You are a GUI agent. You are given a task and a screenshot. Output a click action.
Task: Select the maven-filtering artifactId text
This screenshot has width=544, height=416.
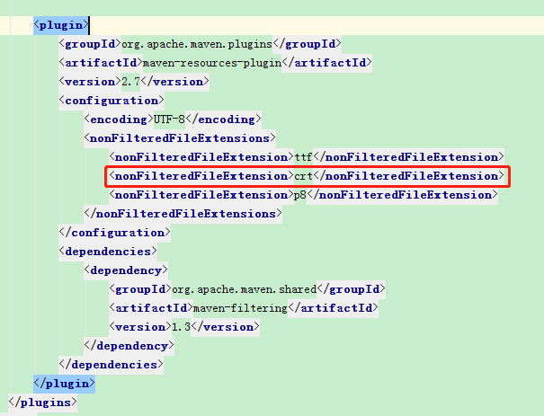pyautogui.click(x=240, y=308)
